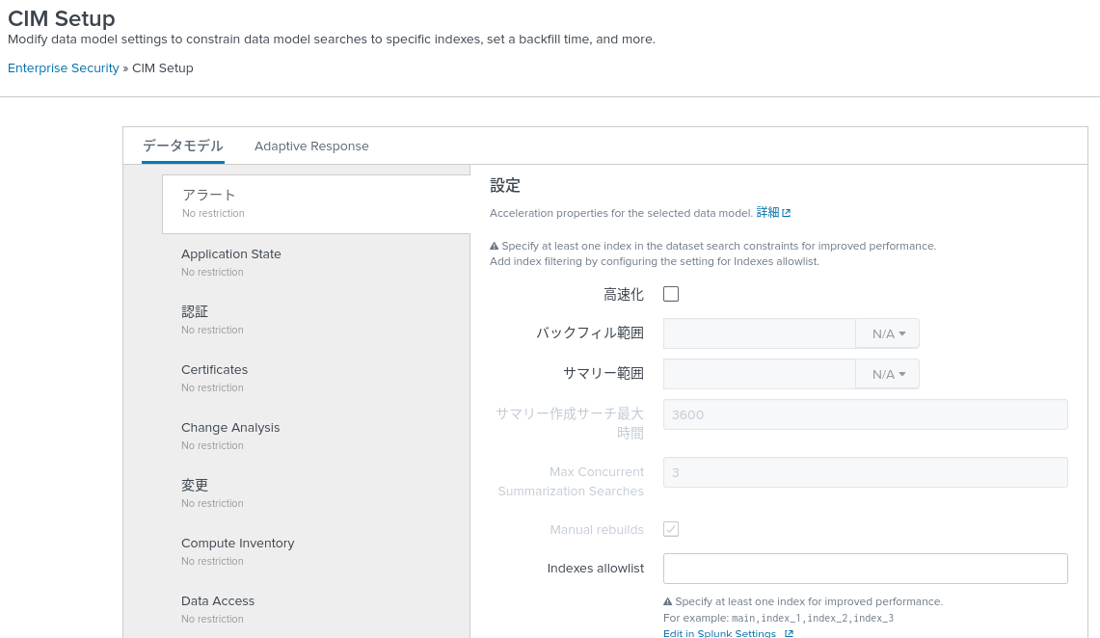Go to Enterprise Security breadcrumb link
The height and width of the screenshot is (638, 1100).
[x=64, y=68]
